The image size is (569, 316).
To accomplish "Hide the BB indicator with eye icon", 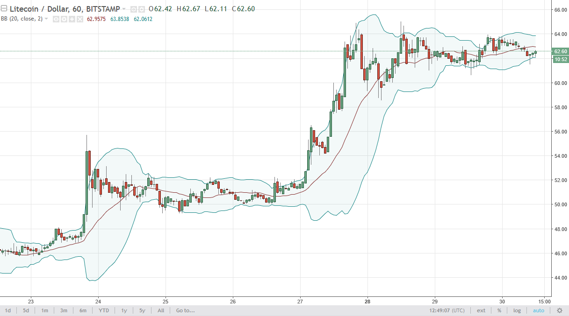I will coord(56,19).
